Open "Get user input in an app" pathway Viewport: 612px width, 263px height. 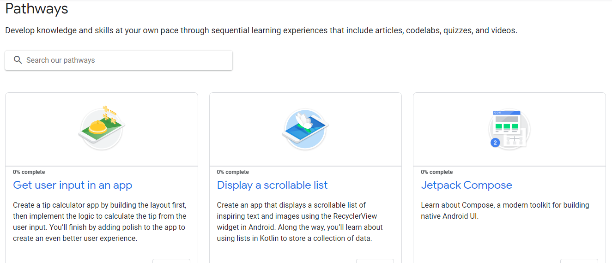click(x=73, y=185)
